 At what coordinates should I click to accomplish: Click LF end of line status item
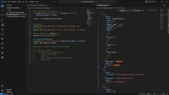pos(158,94)
